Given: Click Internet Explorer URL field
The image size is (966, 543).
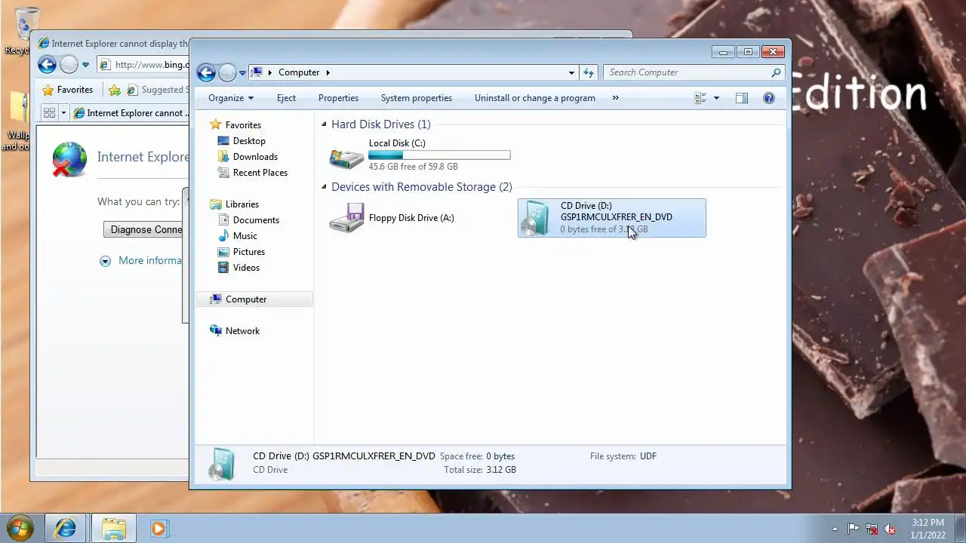Looking at the screenshot, I should point(151,65).
